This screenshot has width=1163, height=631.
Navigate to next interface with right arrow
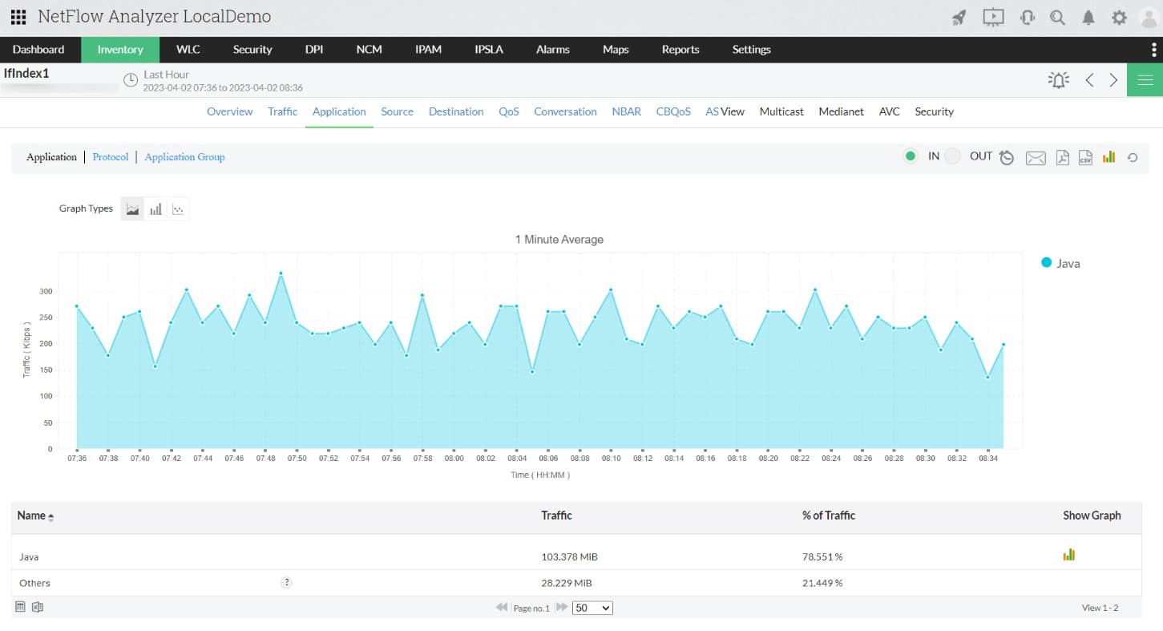coord(1113,79)
